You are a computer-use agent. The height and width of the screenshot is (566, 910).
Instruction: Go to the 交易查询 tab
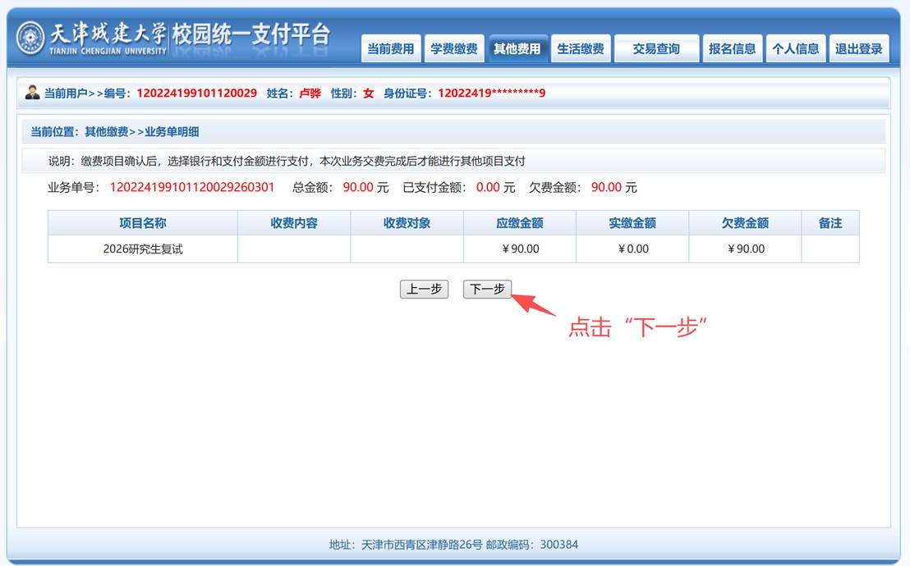coord(656,48)
